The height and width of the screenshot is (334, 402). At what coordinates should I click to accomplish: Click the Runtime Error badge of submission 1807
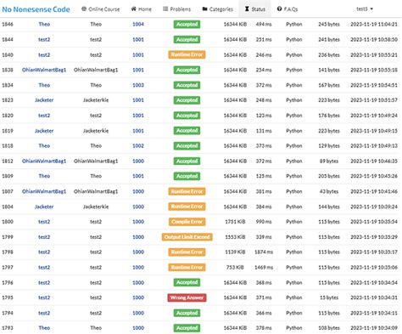click(187, 191)
